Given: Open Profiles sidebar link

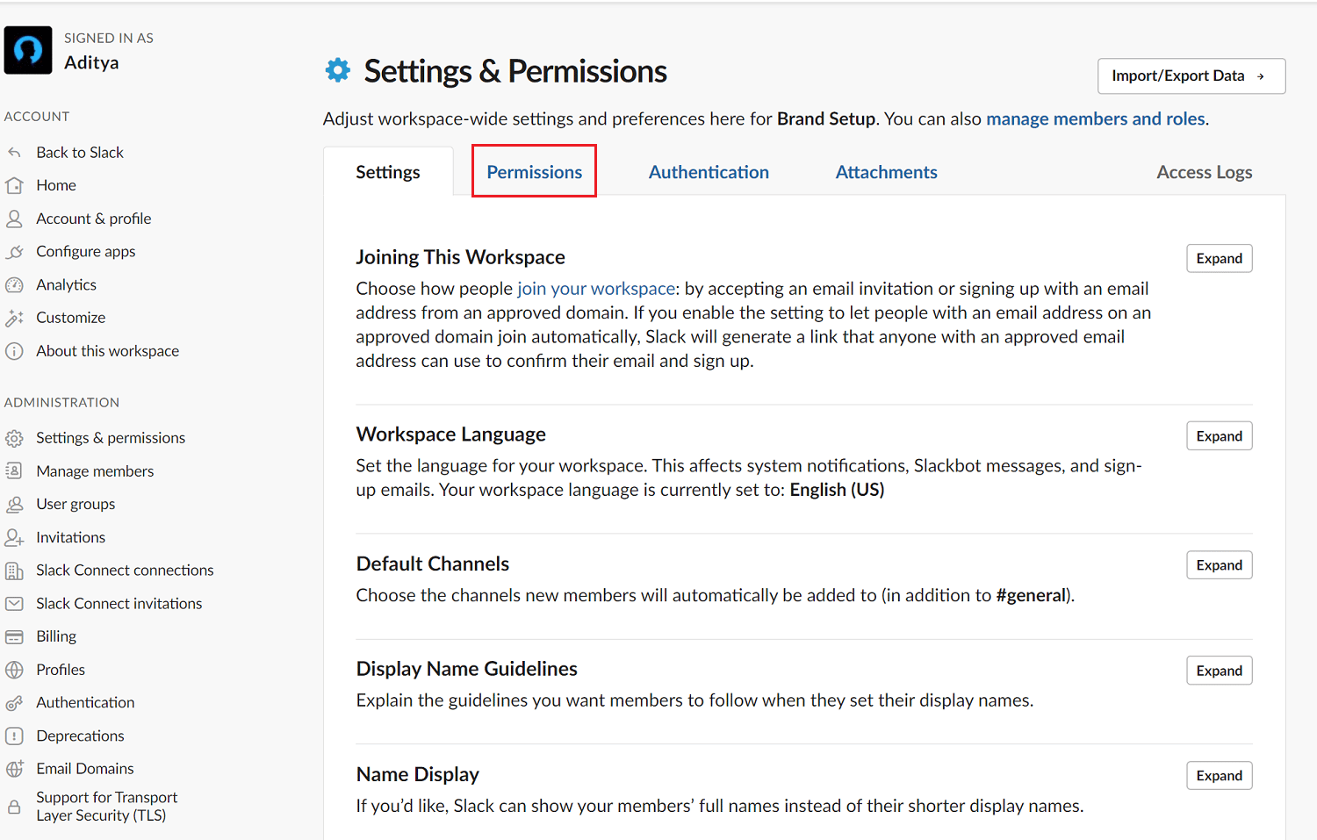Looking at the screenshot, I should pyautogui.click(x=61, y=670).
